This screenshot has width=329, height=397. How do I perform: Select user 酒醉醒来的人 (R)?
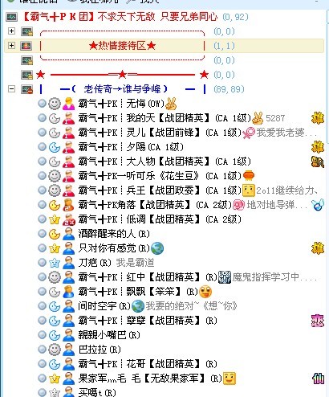coord(114,234)
